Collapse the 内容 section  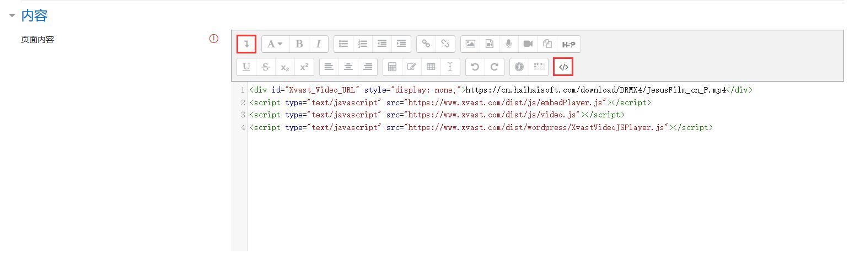pyautogui.click(x=12, y=15)
